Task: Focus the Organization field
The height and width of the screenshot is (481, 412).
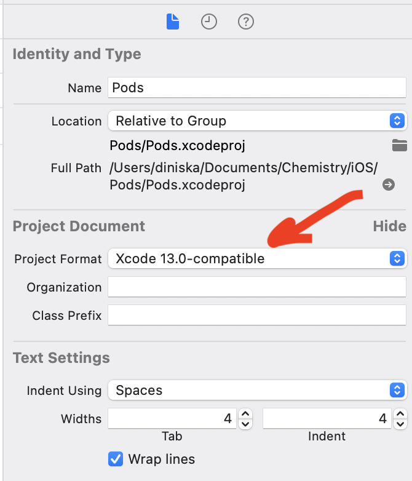Action: coord(257,287)
